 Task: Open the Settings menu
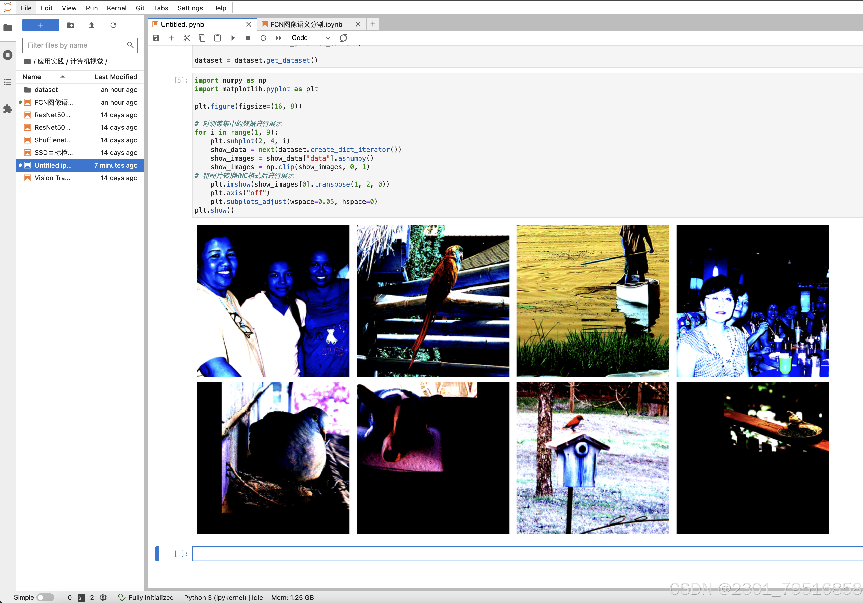point(190,8)
